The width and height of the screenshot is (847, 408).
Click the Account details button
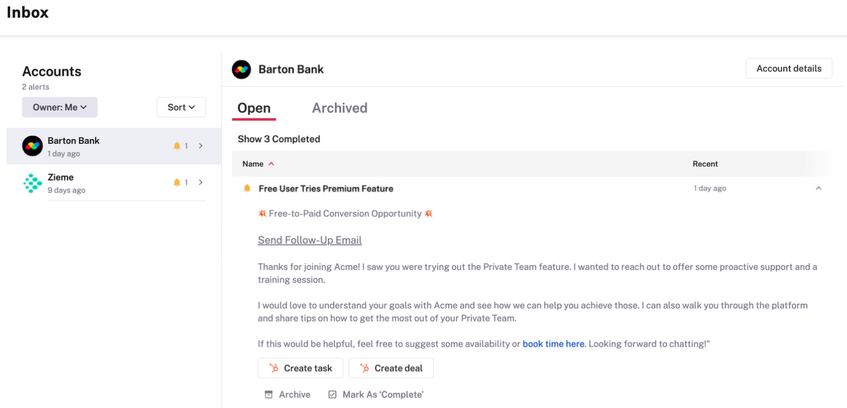coord(789,69)
